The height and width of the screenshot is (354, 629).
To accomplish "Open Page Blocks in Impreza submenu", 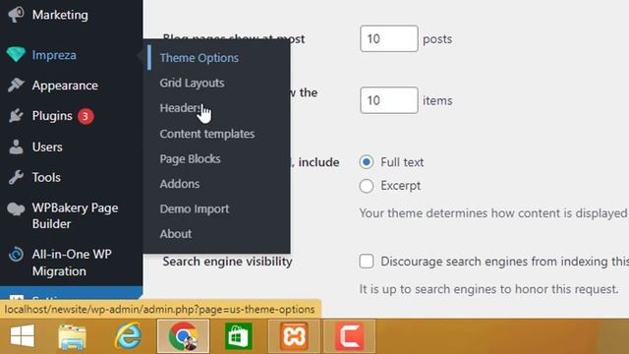I will (190, 159).
